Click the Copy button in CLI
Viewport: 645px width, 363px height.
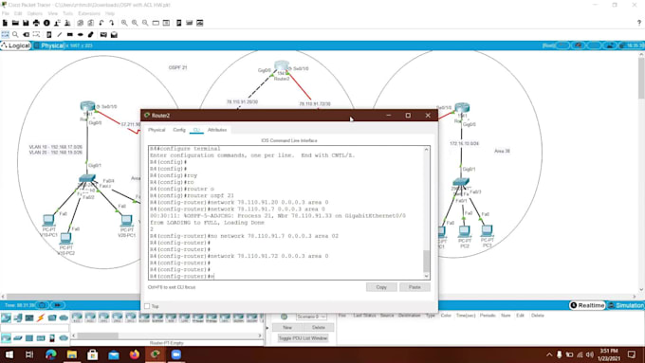click(381, 287)
